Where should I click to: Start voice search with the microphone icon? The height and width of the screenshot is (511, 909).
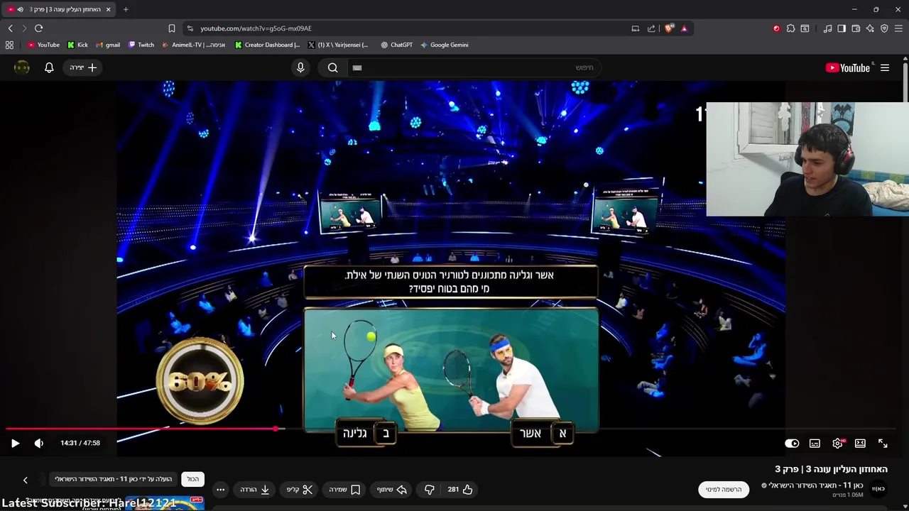[x=300, y=67]
